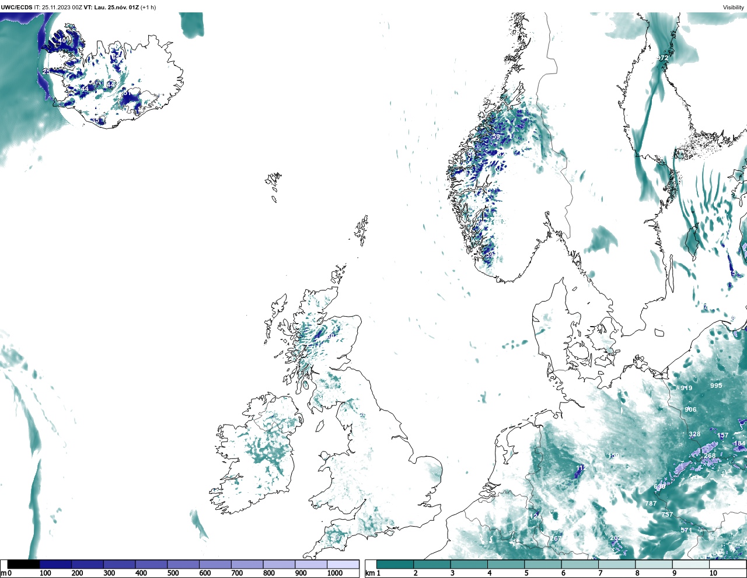Click the map value '571'

pos(686,530)
